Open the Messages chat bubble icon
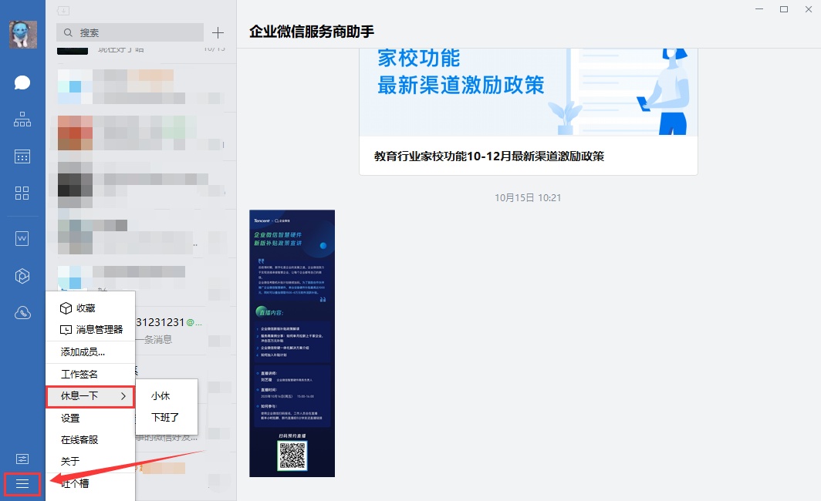The height and width of the screenshot is (501, 821). [22, 82]
